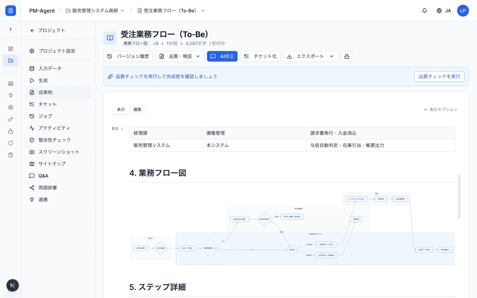477x298 pixels.
Task: Expand the エクスポート dropdown
Action: coord(310,56)
